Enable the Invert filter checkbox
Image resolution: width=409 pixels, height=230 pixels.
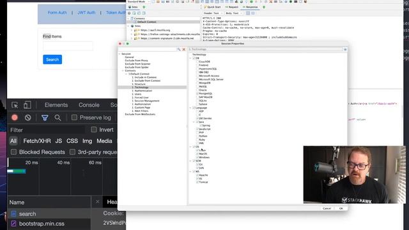(x=94, y=130)
